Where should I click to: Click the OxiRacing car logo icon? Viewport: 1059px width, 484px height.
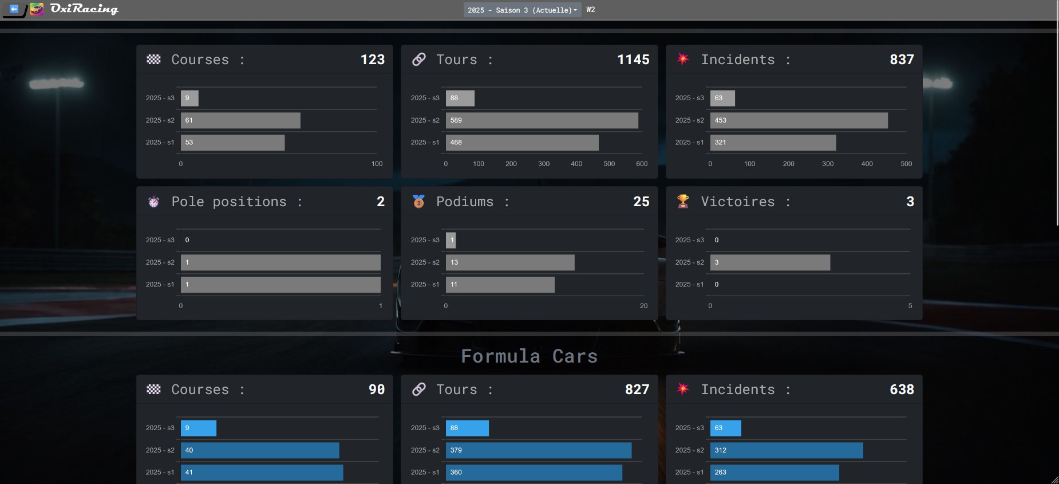tap(37, 9)
